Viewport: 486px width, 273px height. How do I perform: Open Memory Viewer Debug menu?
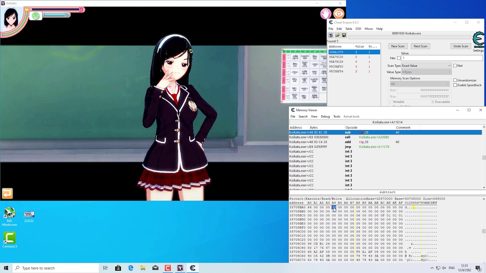coord(325,116)
